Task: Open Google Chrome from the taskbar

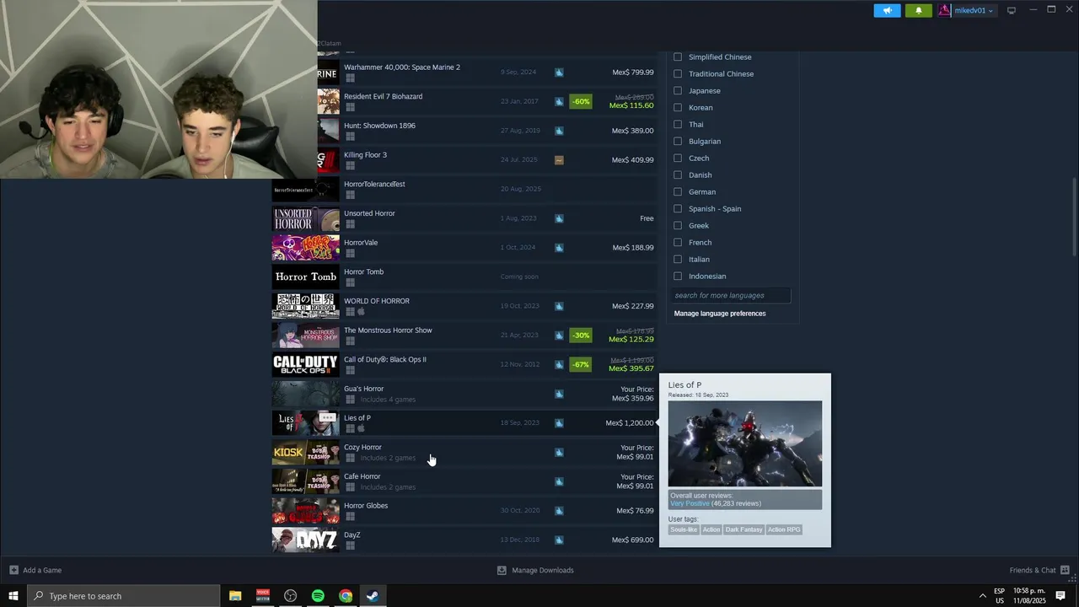Action: [x=346, y=596]
